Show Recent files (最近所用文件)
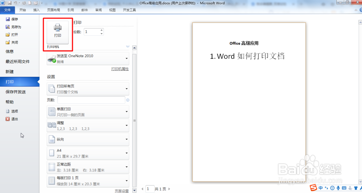The width and height of the screenshot is (362, 193). click(17, 61)
